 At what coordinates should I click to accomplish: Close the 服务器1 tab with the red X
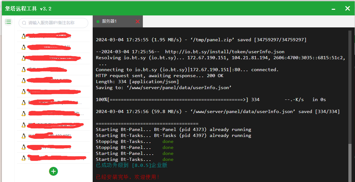[137, 21]
